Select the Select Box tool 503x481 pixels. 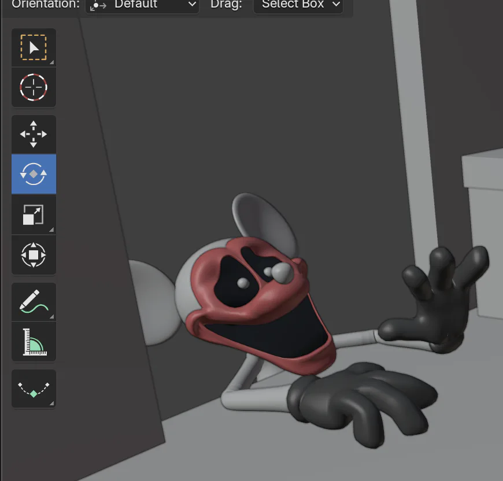click(34, 47)
